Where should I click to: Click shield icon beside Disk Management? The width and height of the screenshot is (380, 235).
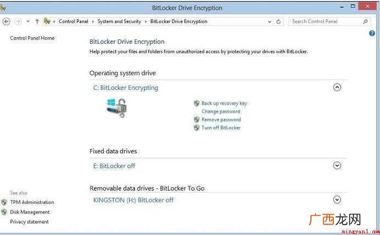pos(4,212)
